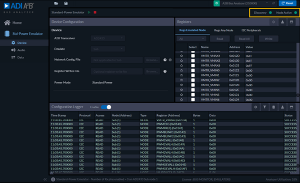Filter Configuration Logger entries with funnel icon
This screenshot has height=183, width=300.
[x=264, y=107]
